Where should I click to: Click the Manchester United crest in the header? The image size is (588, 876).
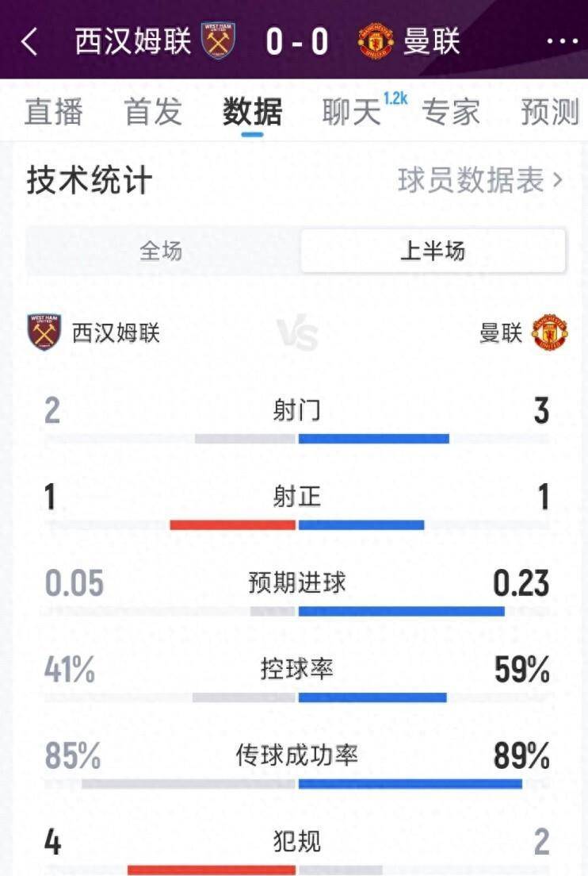(376, 42)
